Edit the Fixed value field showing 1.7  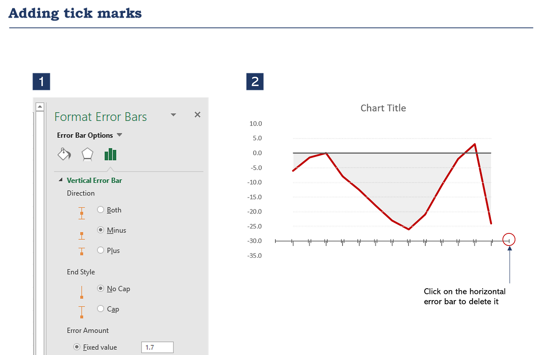pyautogui.click(x=157, y=347)
